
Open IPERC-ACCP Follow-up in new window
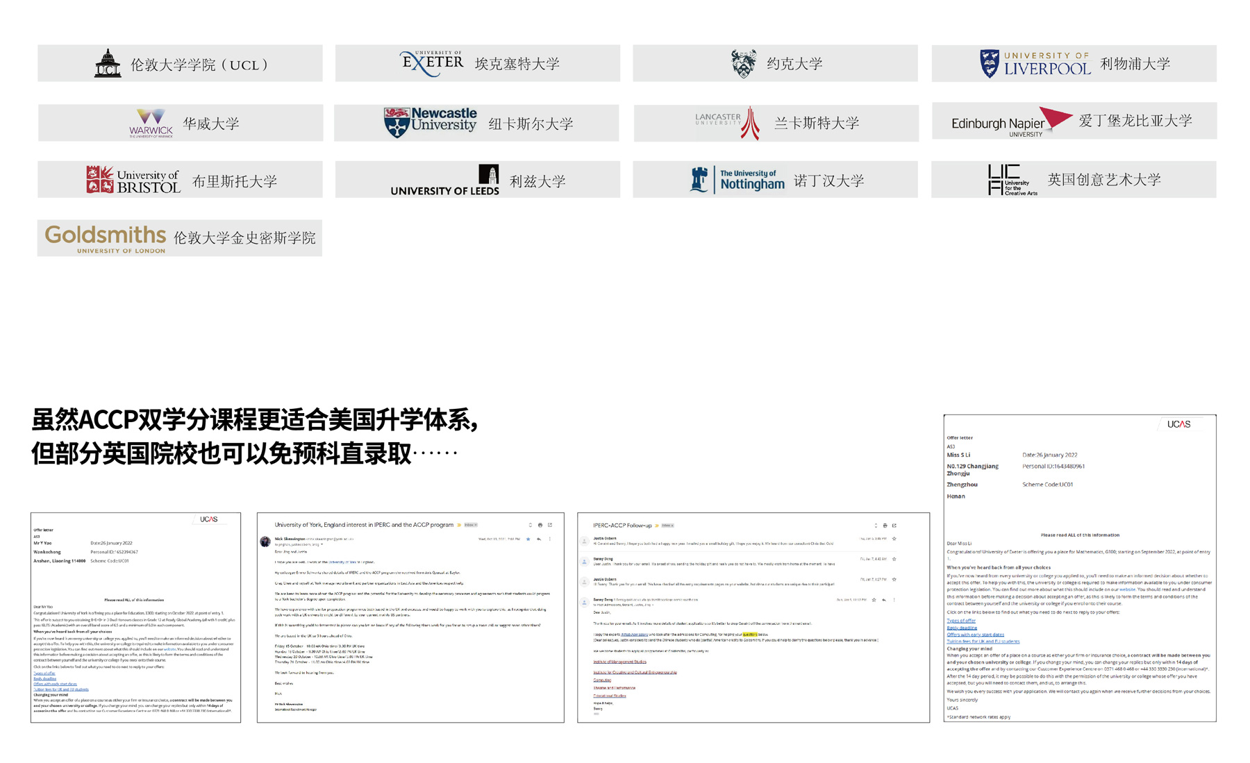point(894,526)
